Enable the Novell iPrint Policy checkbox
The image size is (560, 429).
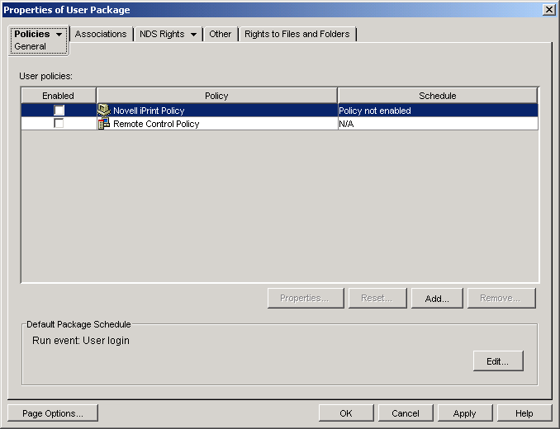click(59, 111)
